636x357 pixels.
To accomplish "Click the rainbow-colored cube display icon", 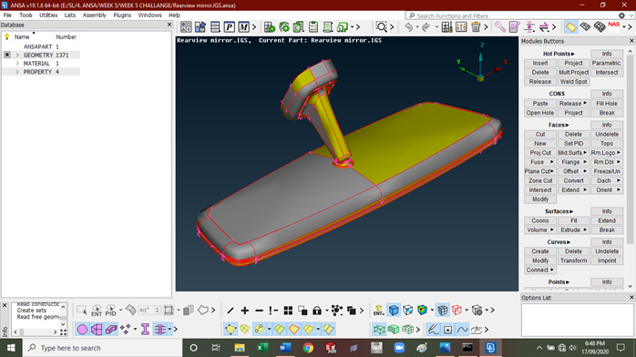I will pyautogui.click(x=422, y=311).
